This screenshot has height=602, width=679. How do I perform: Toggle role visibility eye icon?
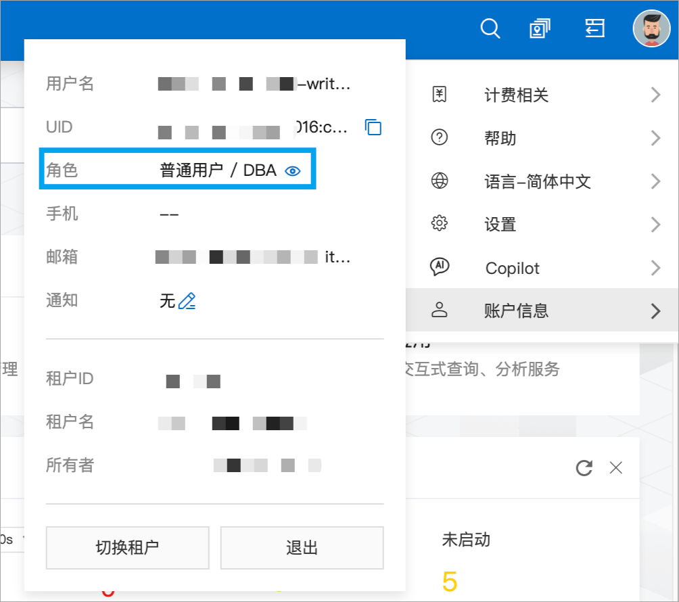(293, 171)
